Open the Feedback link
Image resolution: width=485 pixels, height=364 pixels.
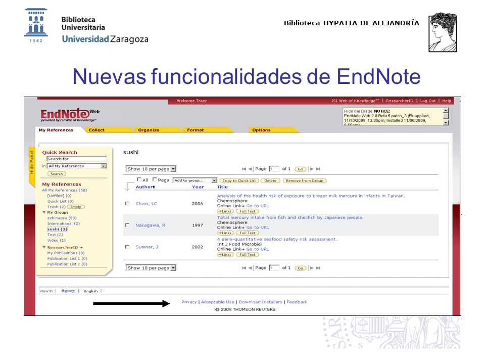click(297, 302)
